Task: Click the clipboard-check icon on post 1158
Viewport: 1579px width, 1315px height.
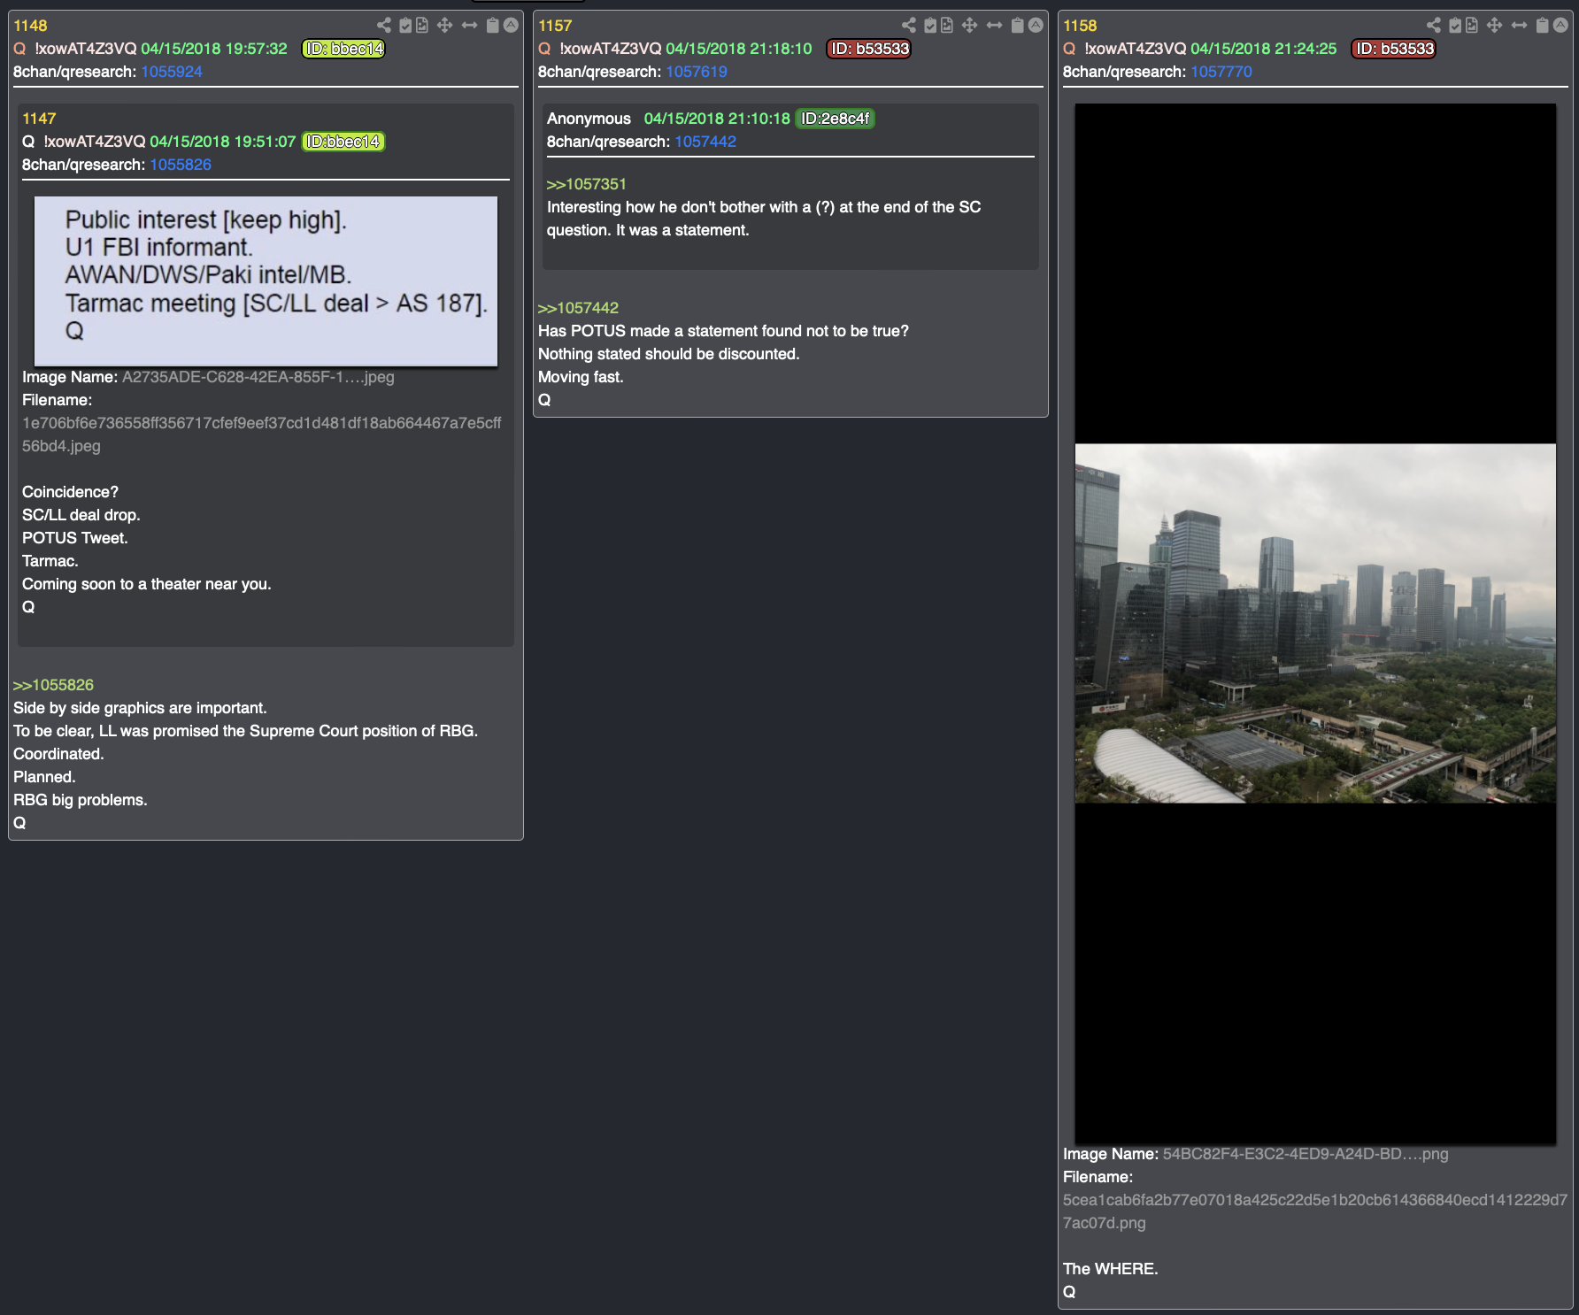Action: pos(1455,26)
